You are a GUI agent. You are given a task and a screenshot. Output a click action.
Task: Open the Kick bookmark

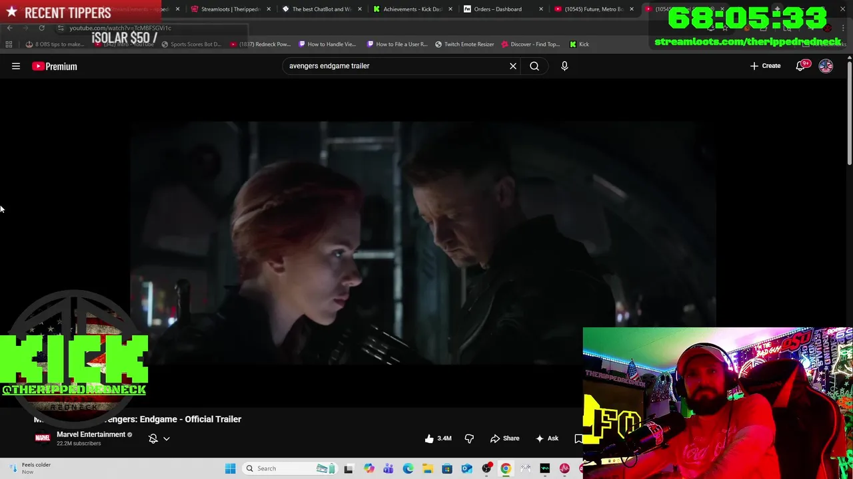point(579,44)
